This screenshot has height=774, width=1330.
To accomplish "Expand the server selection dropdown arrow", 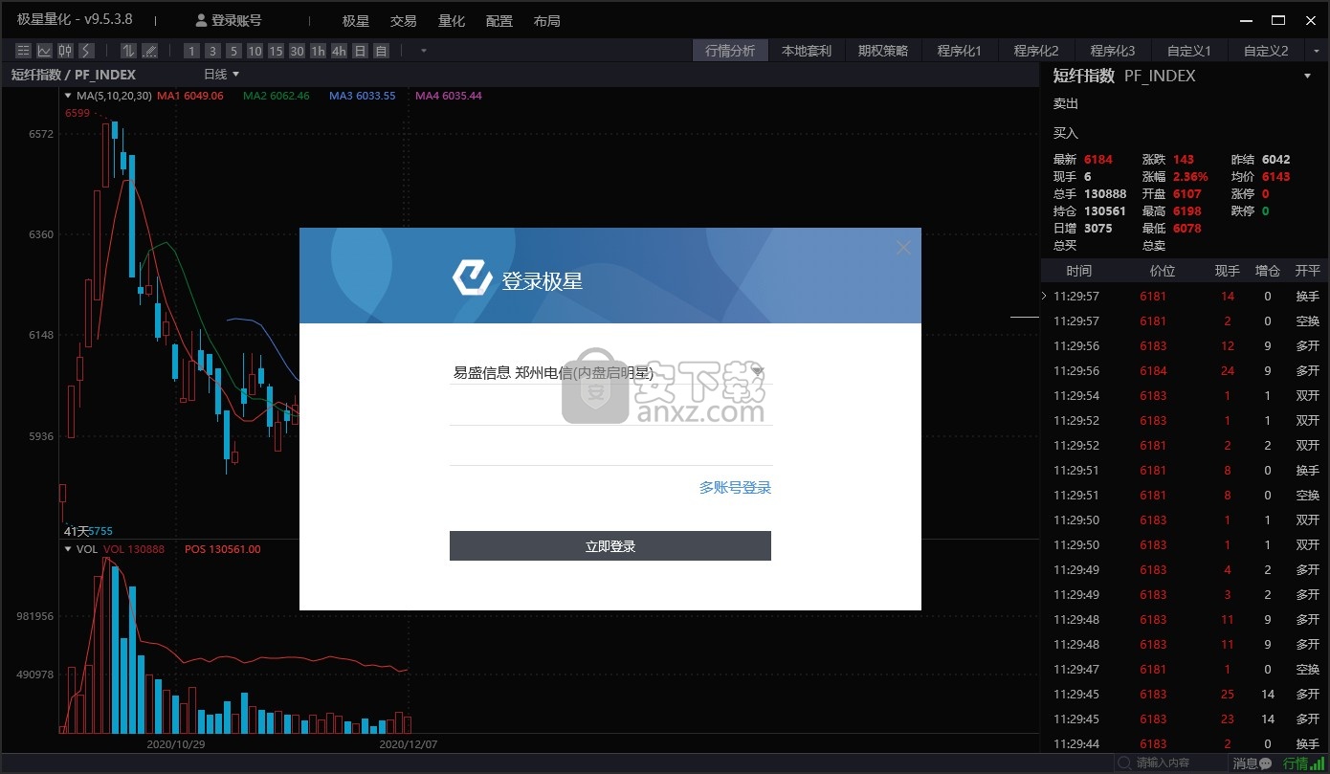I will 757,371.
